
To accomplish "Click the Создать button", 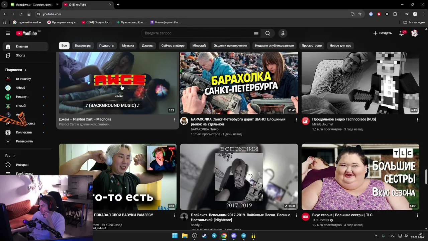I will (383, 33).
